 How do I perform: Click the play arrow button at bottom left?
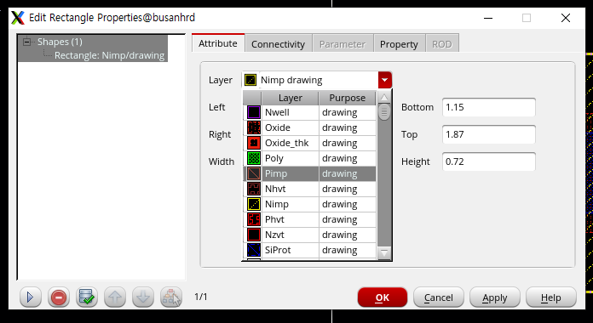[x=31, y=297]
